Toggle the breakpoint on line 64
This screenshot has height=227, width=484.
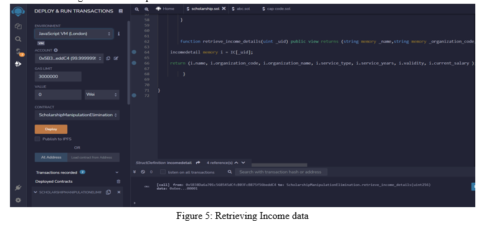tap(134, 52)
